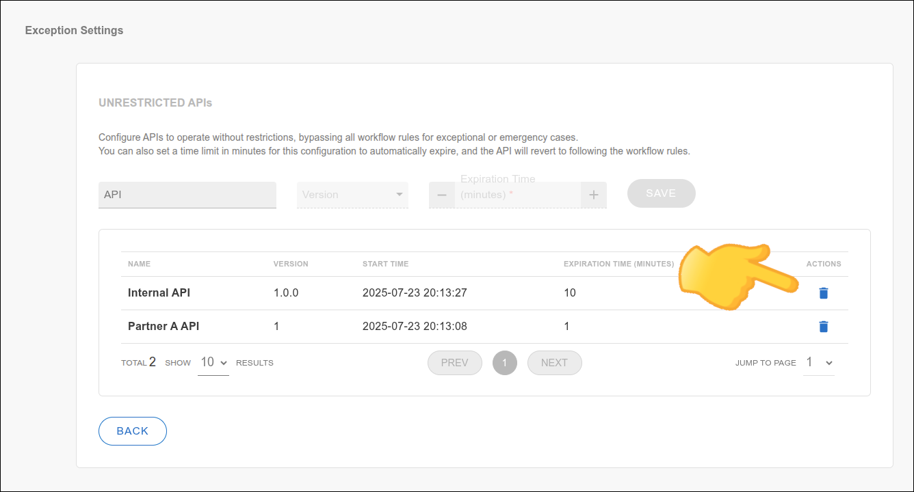This screenshot has height=492, width=914.
Task: Select the Partner A API row name
Action: [164, 327]
